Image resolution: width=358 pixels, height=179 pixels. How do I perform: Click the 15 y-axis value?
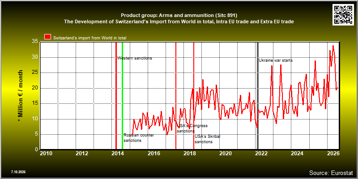tap(34, 103)
